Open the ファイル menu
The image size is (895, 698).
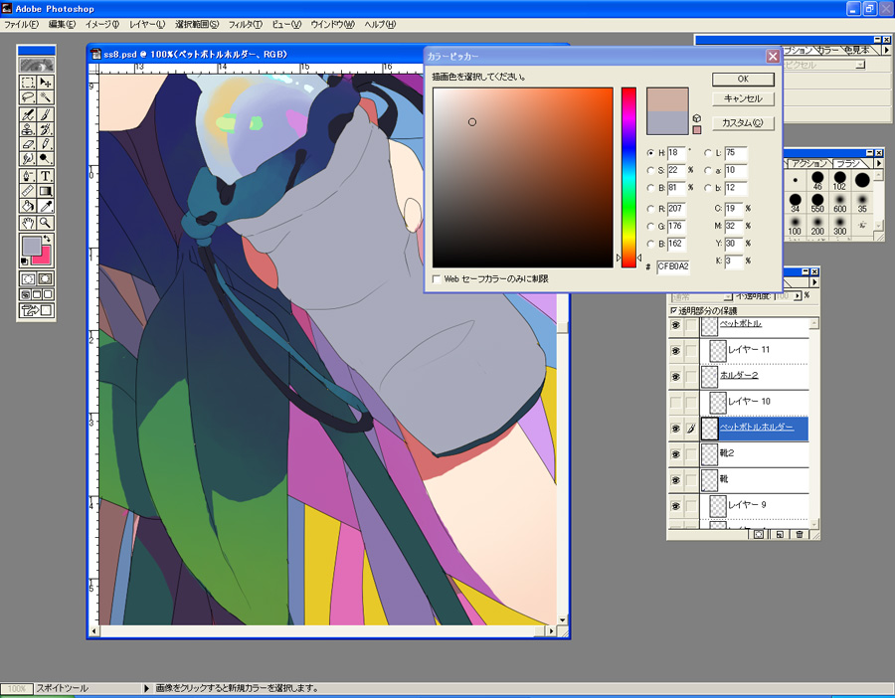(21, 25)
